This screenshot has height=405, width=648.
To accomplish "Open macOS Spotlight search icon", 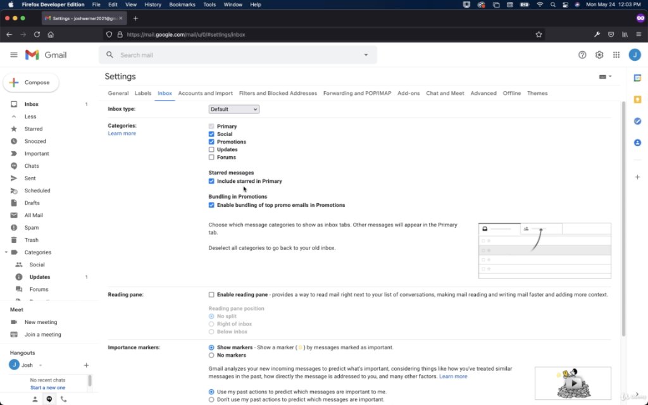I will 552,4.
